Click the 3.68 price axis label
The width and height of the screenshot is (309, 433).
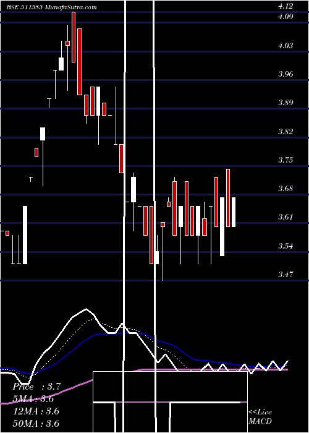(x=286, y=188)
